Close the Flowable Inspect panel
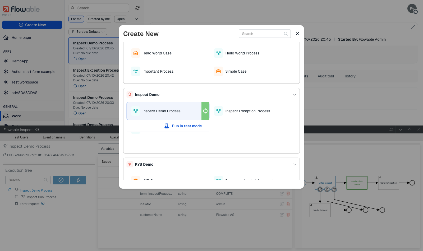Screen dimensions: 423x251 pyautogui.click(x=419, y=129)
